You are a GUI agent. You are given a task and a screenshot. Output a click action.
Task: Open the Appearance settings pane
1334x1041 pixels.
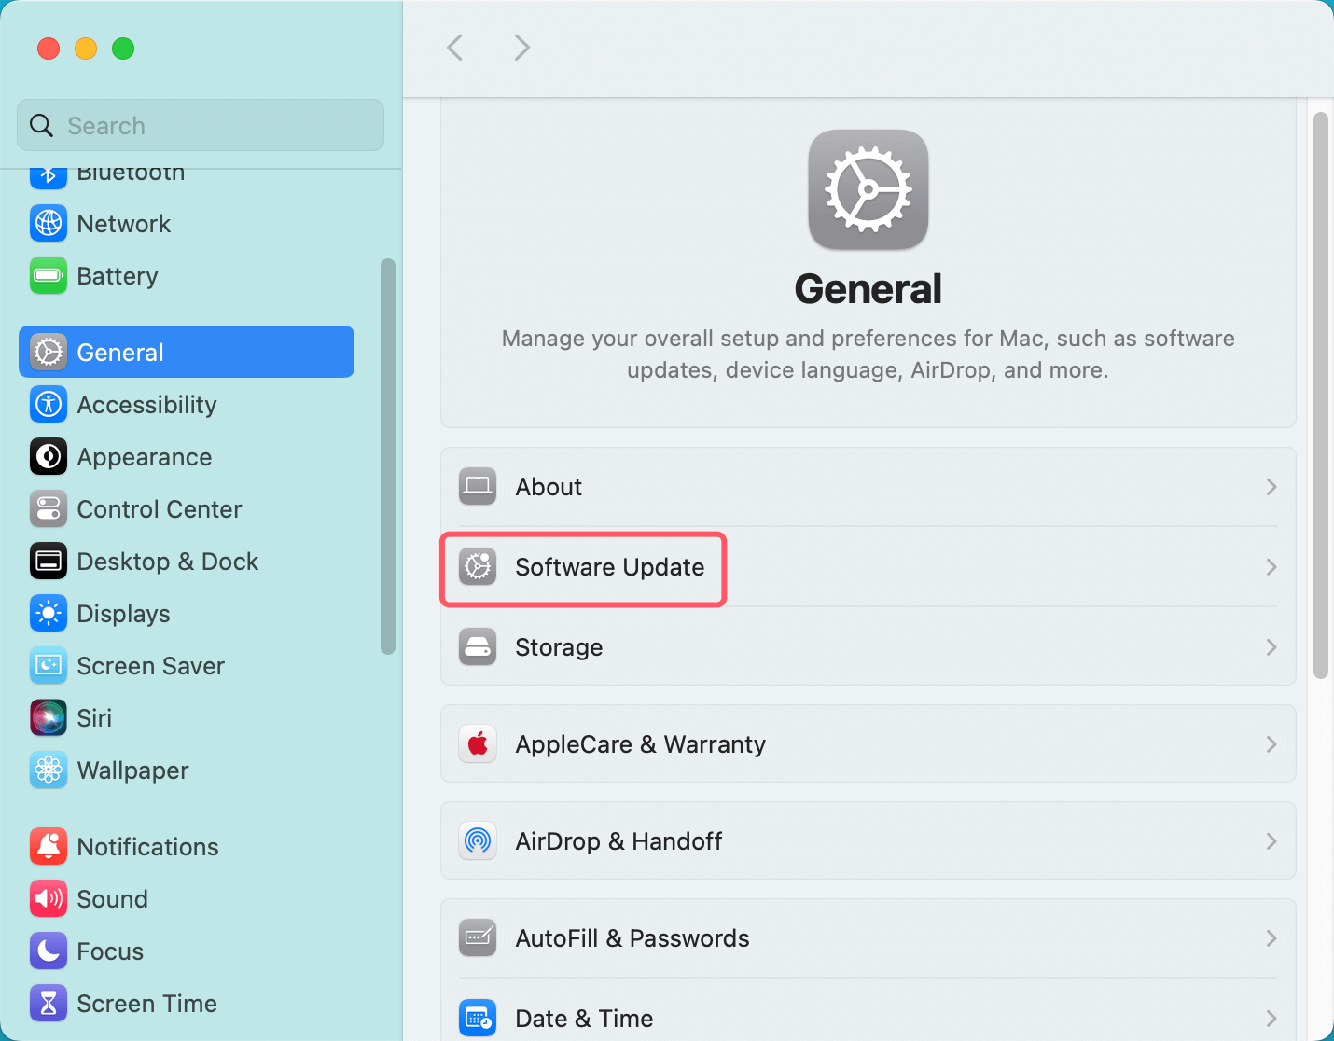pyautogui.click(x=145, y=457)
